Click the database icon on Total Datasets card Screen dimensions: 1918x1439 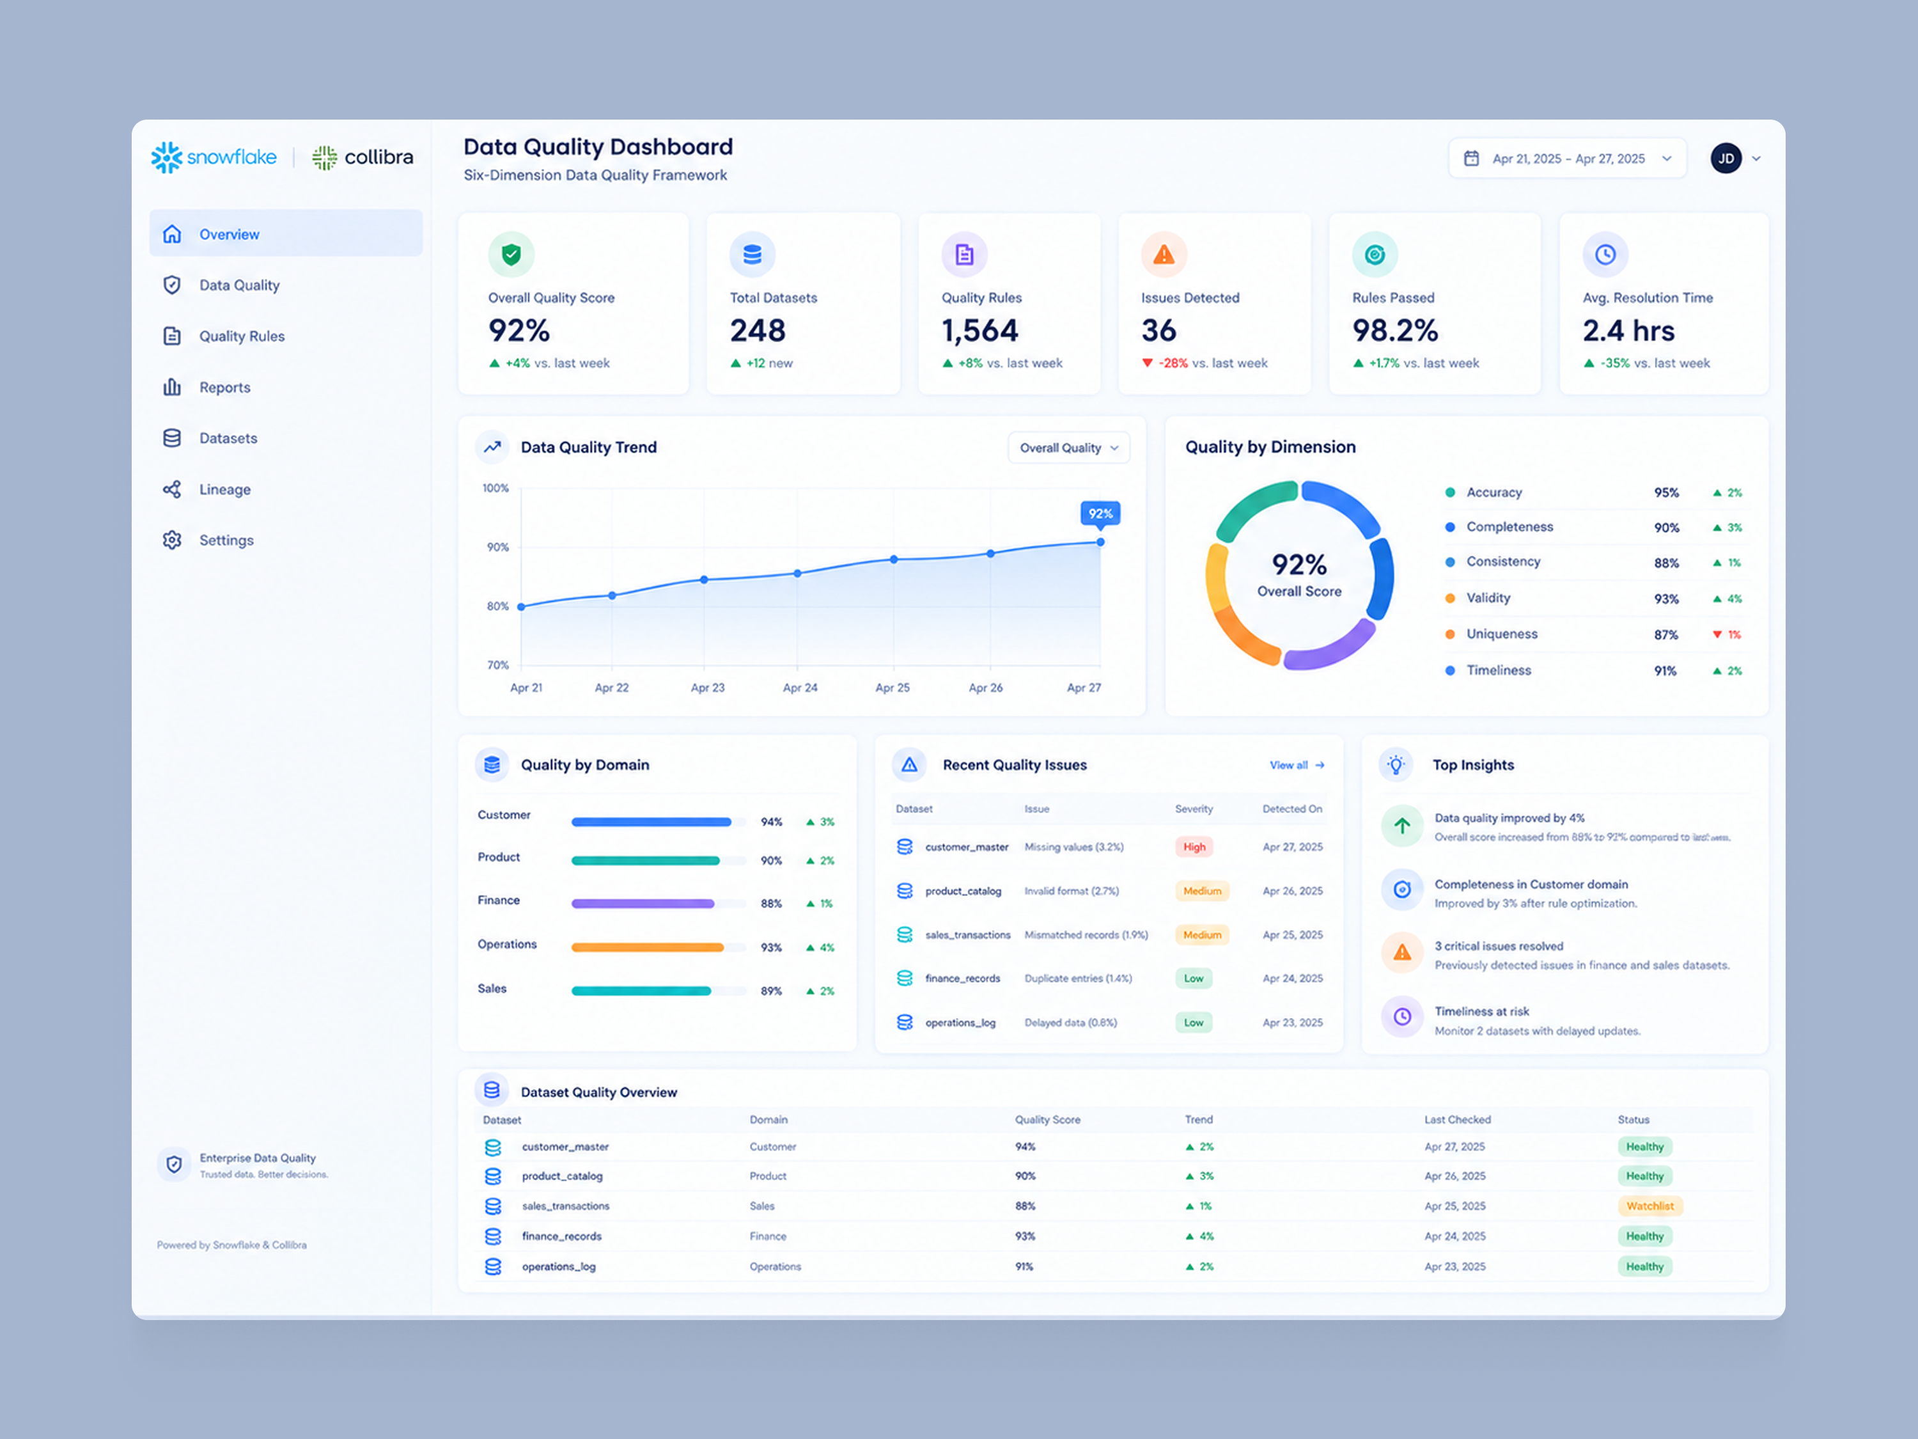[x=752, y=254]
